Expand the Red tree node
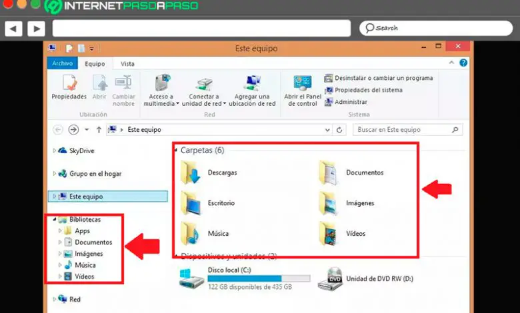This screenshot has width=520, height=313. [x=55, y=299]
